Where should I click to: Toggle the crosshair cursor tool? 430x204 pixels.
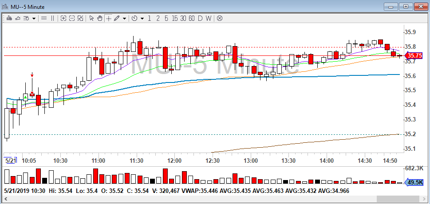(109, 18)
